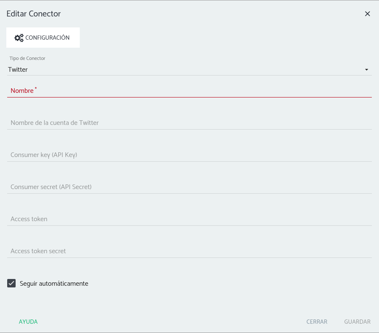Click the X to close Editar Conector
This screenshot has width=379, height=333.
367,14
